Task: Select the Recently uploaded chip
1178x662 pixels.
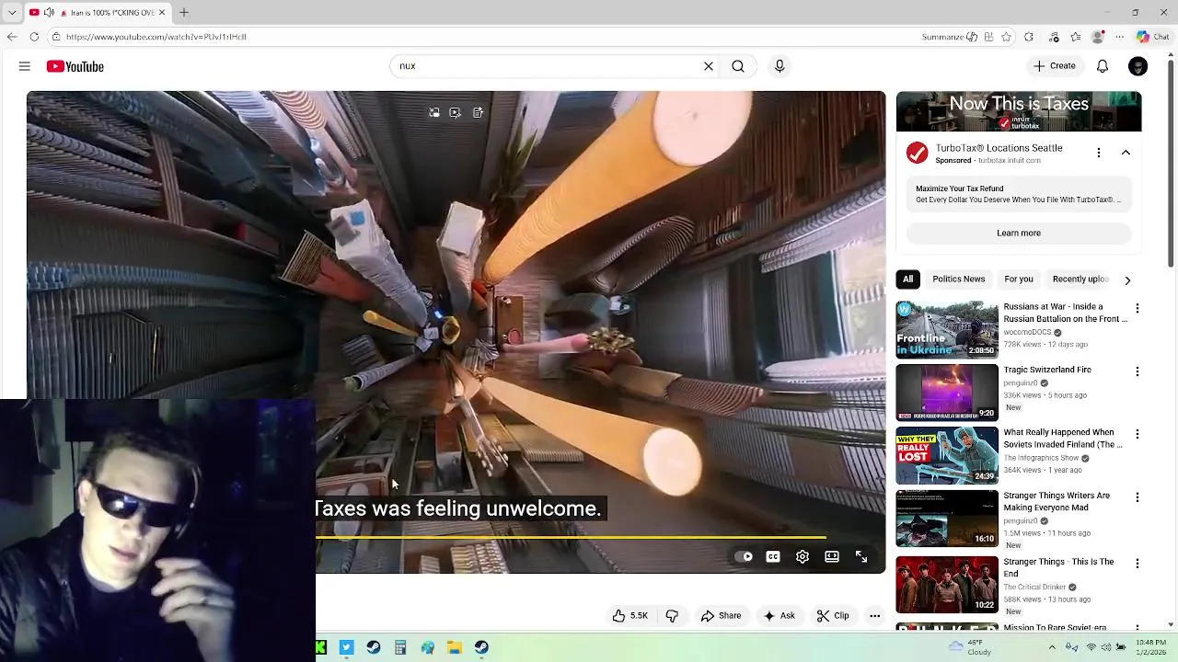Action: coord(1080,280)
